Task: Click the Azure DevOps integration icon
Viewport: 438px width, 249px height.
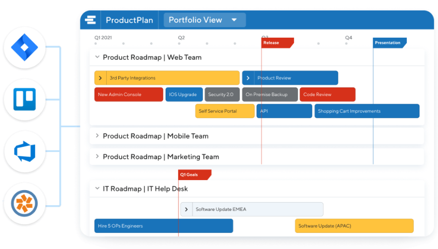Action: [x=25, y=151]
